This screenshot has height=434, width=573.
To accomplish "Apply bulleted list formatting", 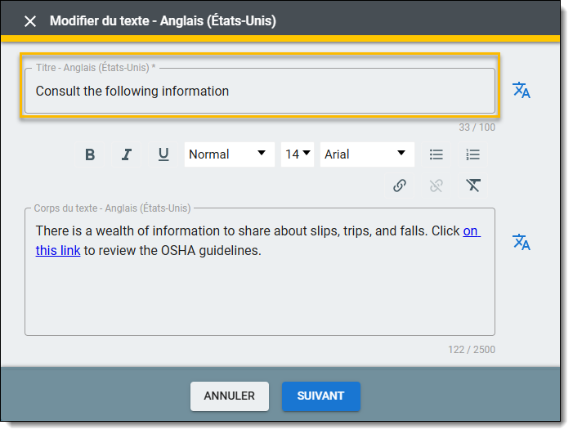I will [436, 154].
